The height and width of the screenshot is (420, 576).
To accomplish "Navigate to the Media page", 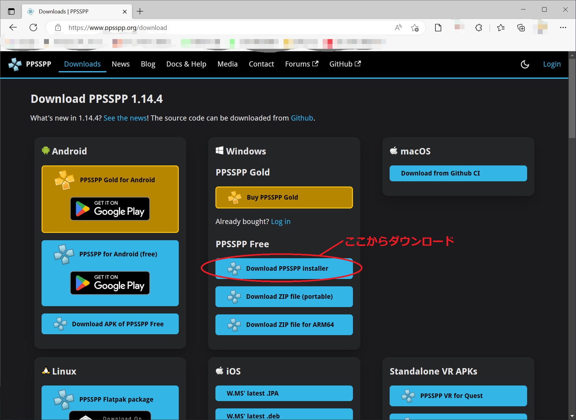I will [x=227, y=64].
